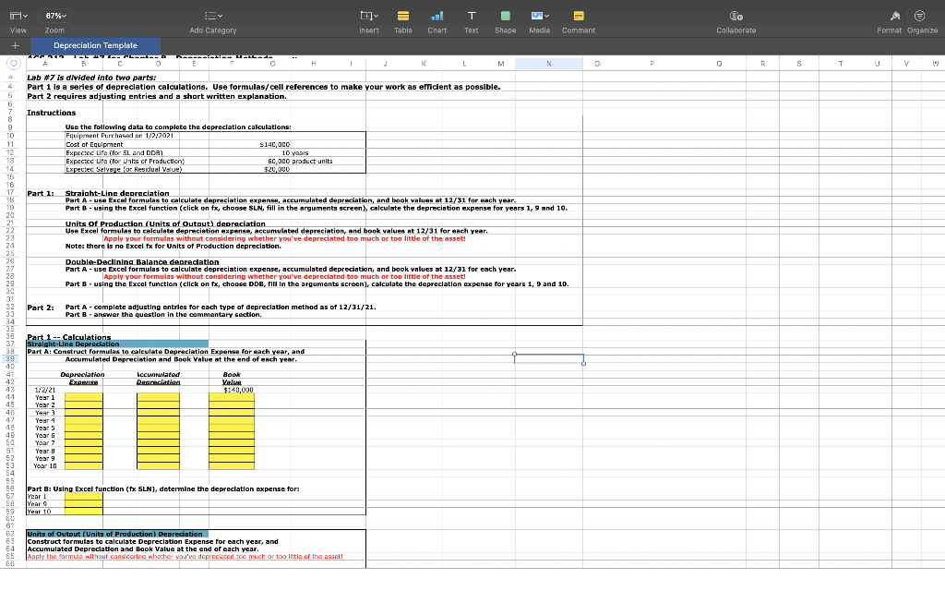Image resolution: width=945 pixels, height=591 pixels.
Task: Click 'Double-Declining Balance depreciation' heading
Action: click(142, 261)
